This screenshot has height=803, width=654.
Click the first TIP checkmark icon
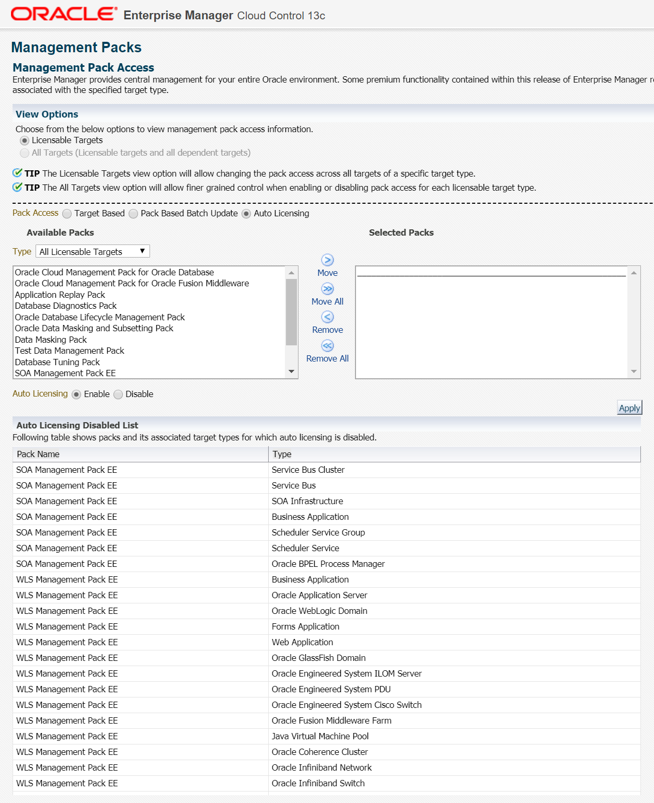(17, 173)
